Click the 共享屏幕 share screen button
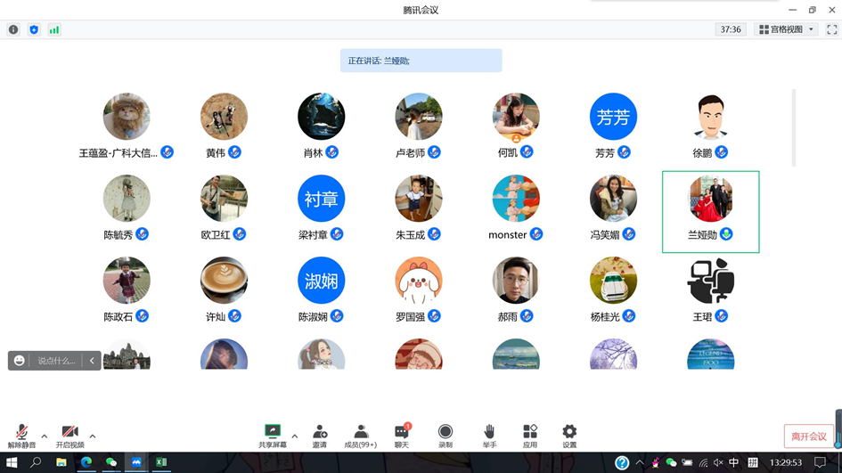842x473 pixels. click(273, 436)
